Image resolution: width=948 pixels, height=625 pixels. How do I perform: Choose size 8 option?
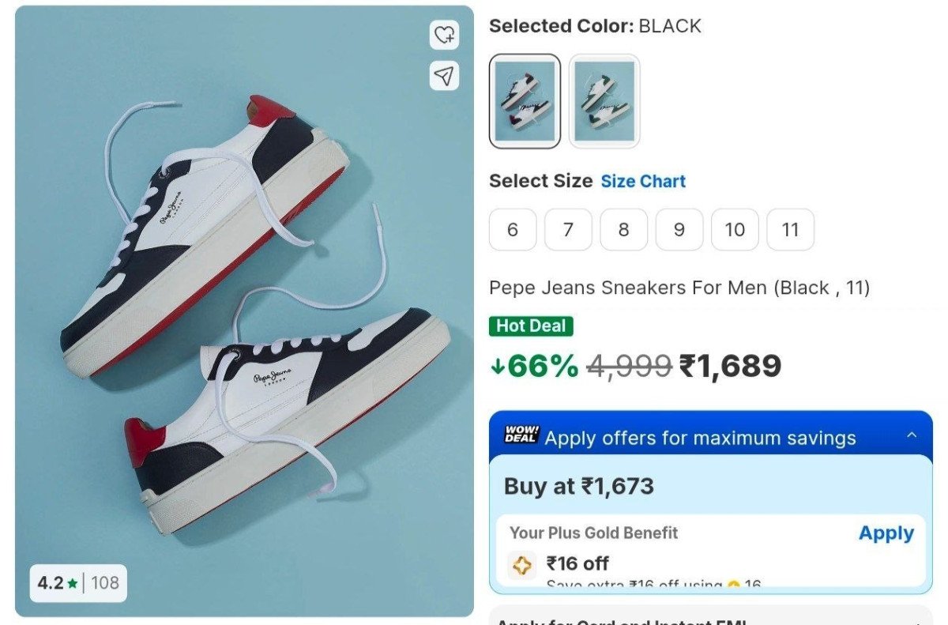(623, 230)
